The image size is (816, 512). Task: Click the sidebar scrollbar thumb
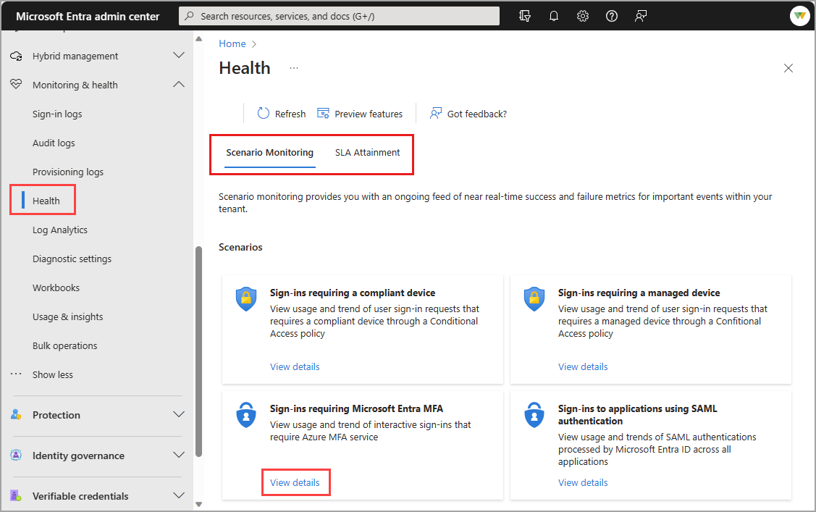tap(198, 352)
